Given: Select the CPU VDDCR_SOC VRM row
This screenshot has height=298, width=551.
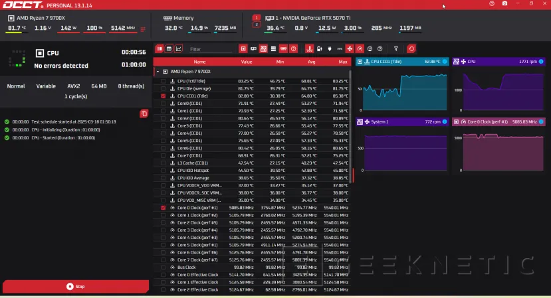Looking at the screenshot, I should point(253,192).
